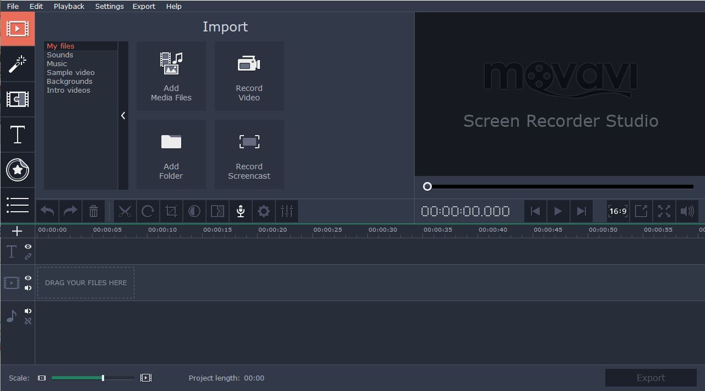This screenshot has height=391, width=705.
Task: Click the scissors Split tool
Action: (x=125, y=211)
